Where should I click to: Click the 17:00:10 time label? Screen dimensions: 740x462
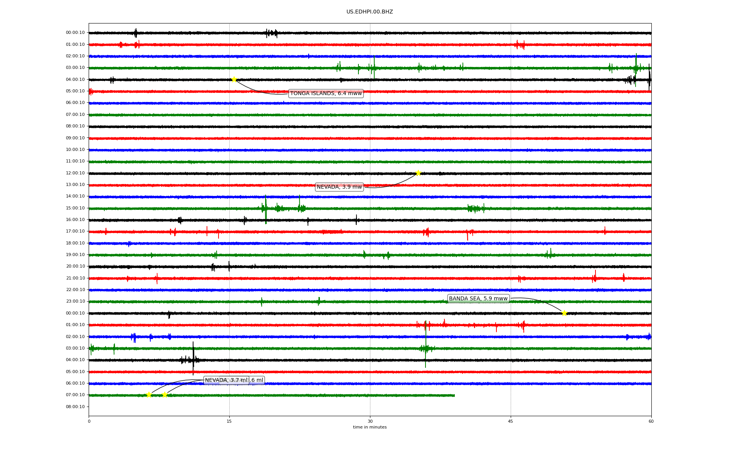click(x=75, y=231)
